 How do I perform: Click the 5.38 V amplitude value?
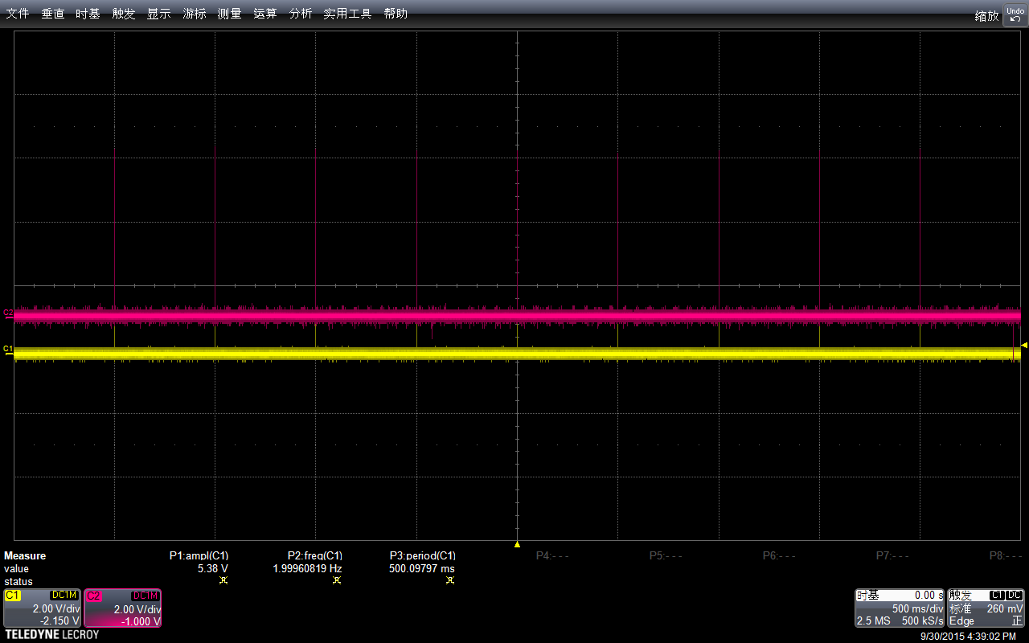coord(213,568)
